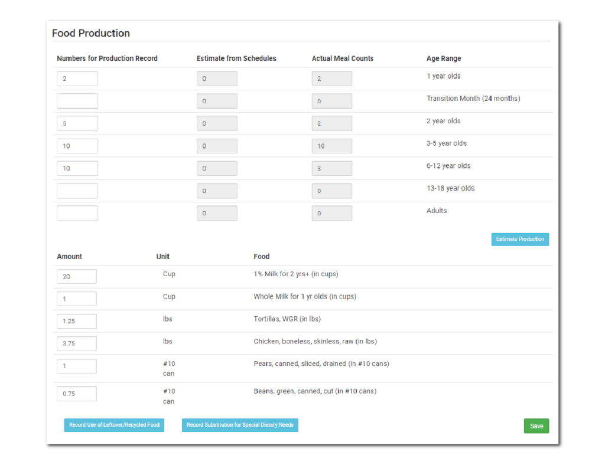Select the 6-12 year olds actual meal count field
The image size is (605, 465).
(x=331, y=168)
